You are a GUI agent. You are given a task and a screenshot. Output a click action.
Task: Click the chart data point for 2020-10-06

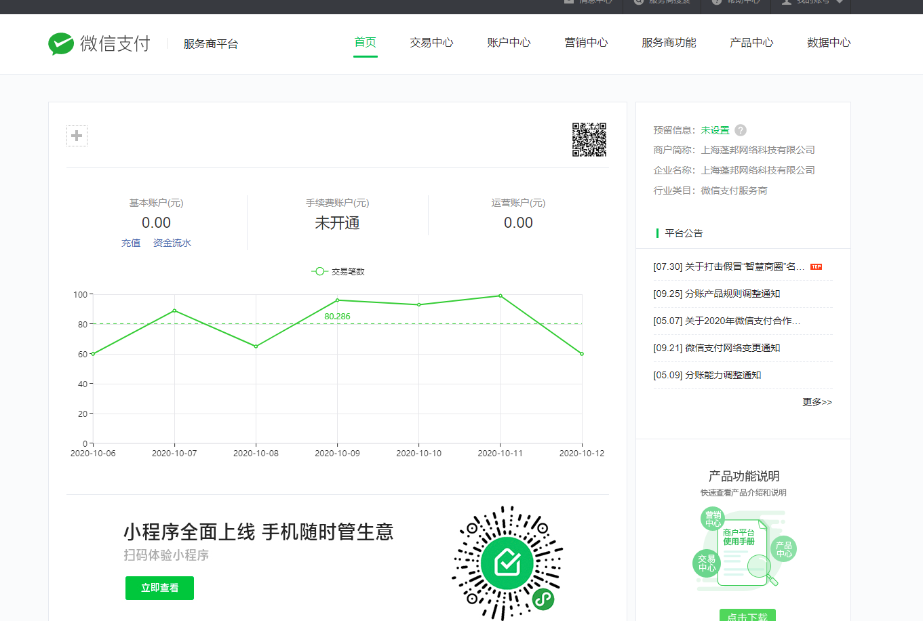pos(93,354)
